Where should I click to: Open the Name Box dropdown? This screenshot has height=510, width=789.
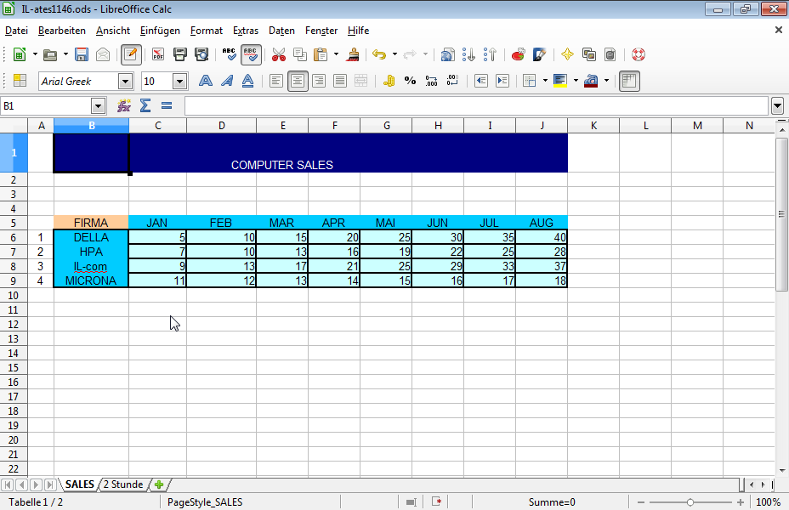98,106
